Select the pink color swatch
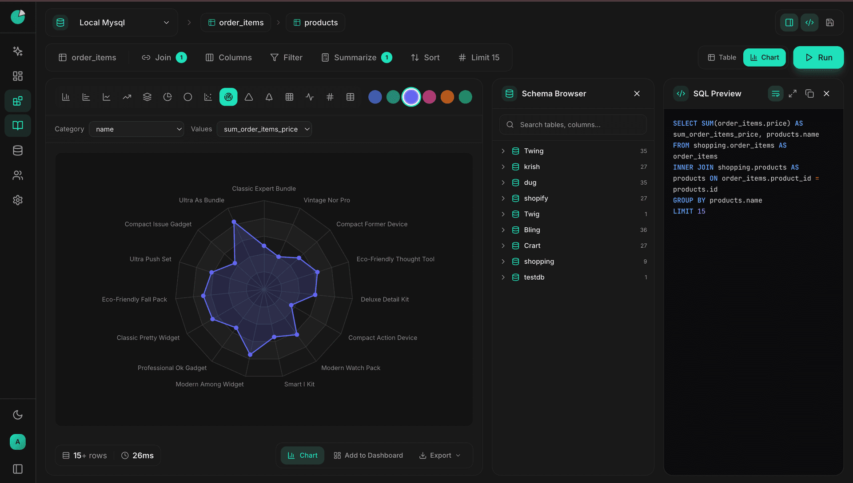 click(429, 97)
